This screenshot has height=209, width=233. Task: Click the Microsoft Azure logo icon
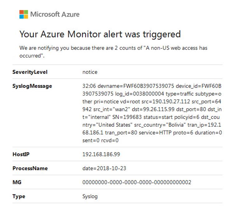point(24,14)
